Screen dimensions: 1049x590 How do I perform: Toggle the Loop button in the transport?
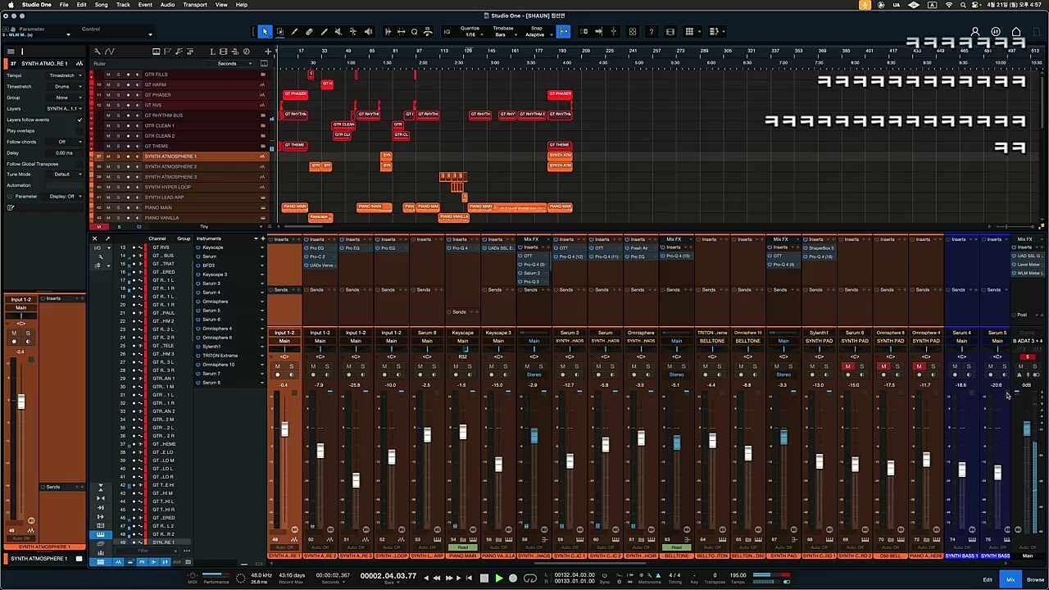tap(530, 578)
